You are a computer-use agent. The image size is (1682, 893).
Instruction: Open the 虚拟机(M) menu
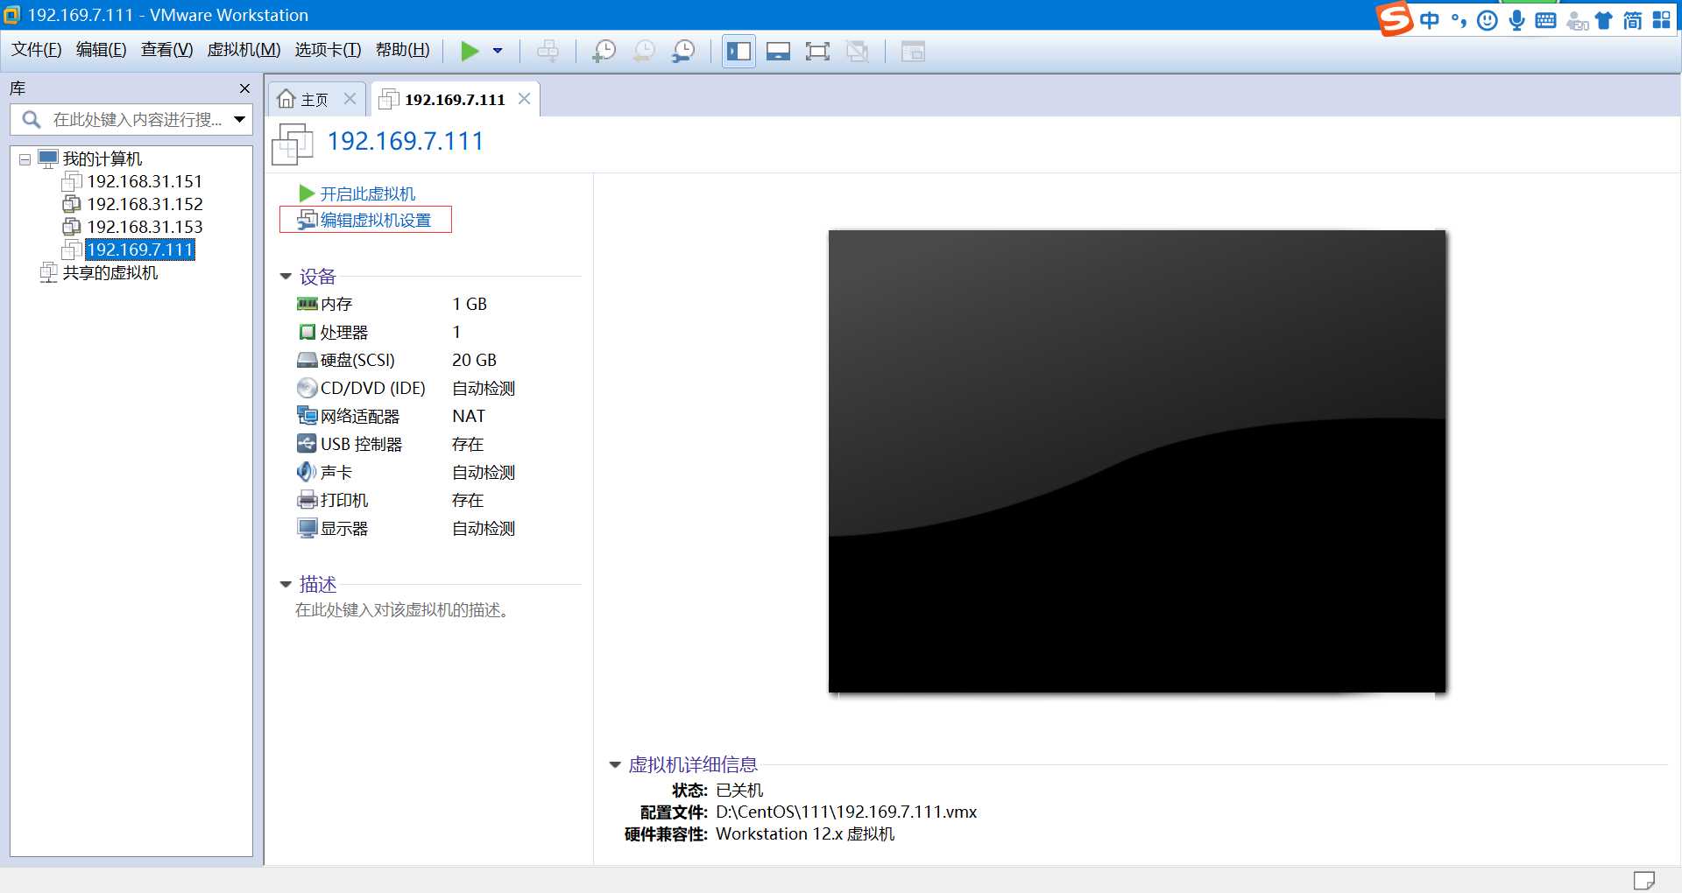click(x=244, y=50)
